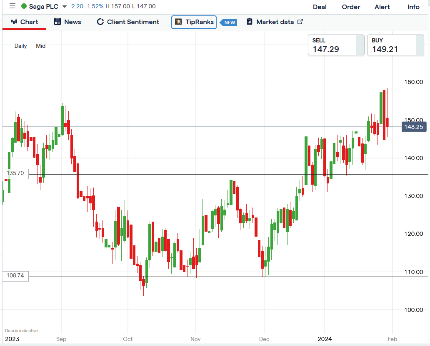Expand the Saga PLC instrument dropdown arrow
Image resolution: width=430 pixels, height=346 pixels.
65,7
